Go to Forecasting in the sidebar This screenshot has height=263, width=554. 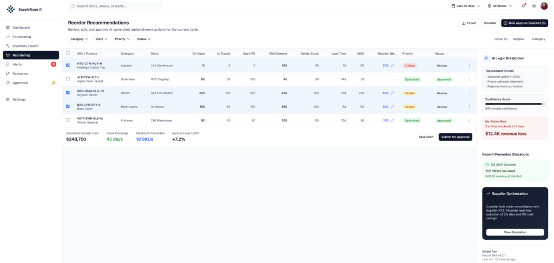tap(22, 37)
